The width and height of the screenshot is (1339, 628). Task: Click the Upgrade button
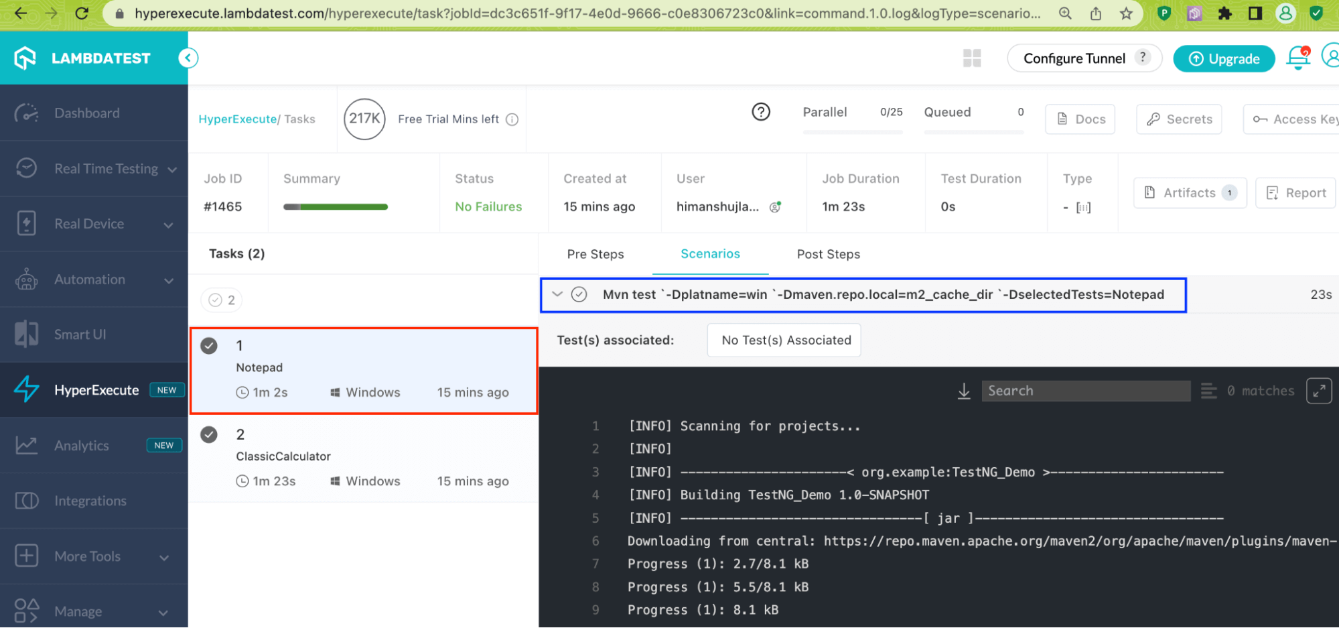(1224, 59)
